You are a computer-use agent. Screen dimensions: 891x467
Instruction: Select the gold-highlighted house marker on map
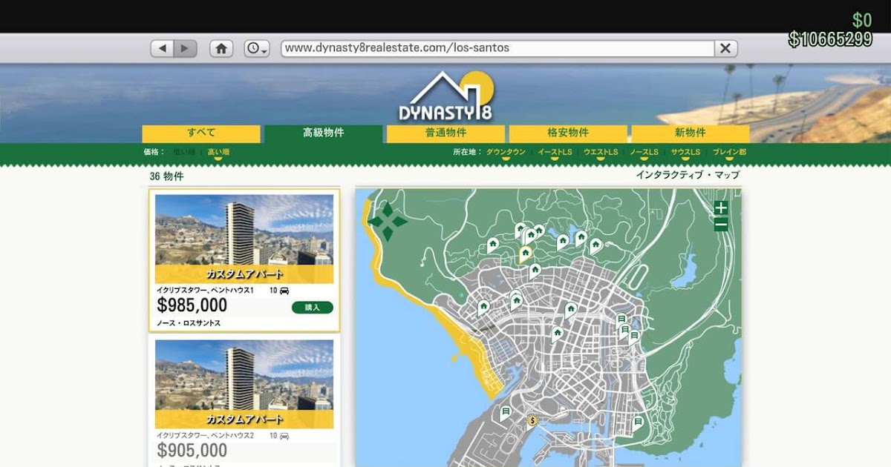(525, 254)
